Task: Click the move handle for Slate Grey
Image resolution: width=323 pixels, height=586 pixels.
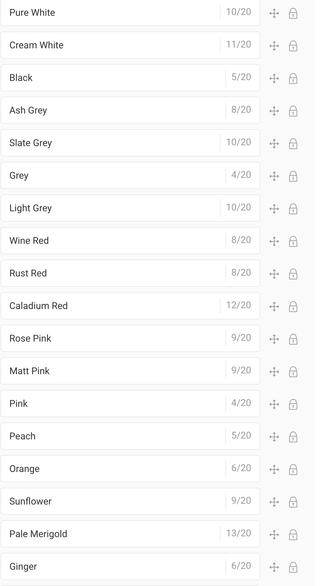Action: [x=274, y=144]
